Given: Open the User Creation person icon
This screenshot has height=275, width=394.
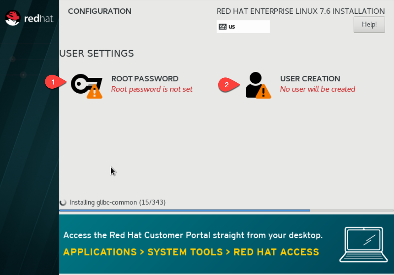Looking at the screenshot, I should [258, 85].
